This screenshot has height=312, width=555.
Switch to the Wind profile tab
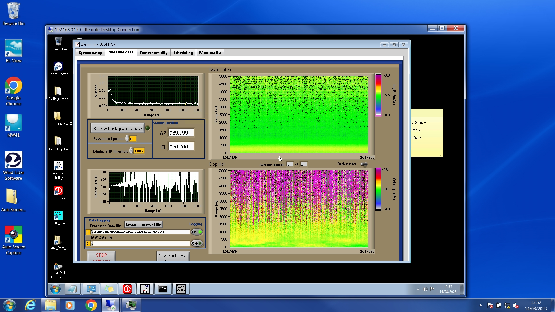click(210, 53)
